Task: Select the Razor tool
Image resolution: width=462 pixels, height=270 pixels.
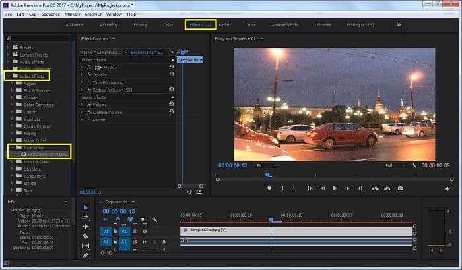Action: (85, 236)
